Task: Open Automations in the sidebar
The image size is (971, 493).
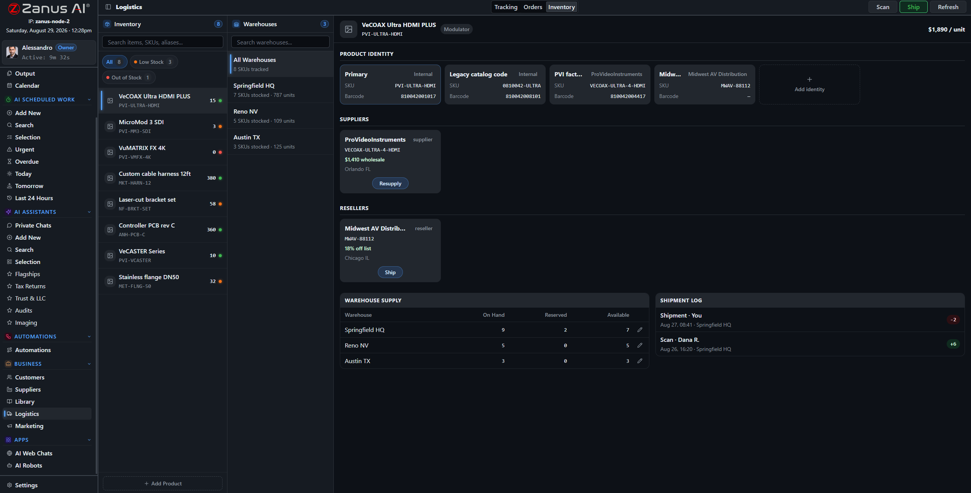Action: (x=47, y=350)
